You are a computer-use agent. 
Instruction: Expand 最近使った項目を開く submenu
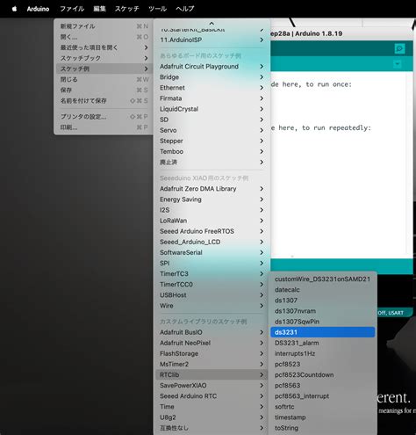pyautogui.click(x=104, y=47)
